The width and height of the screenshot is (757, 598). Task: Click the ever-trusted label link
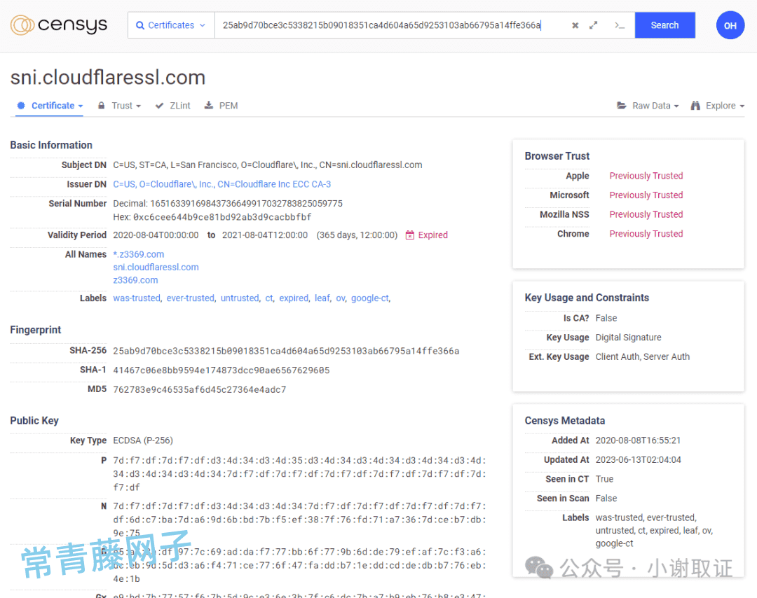click(190, 298)
